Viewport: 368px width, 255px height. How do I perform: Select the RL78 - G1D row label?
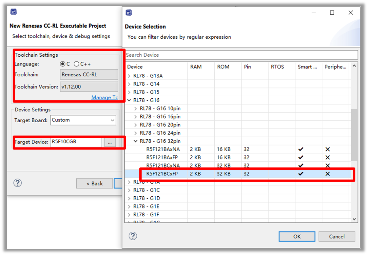(x=147, y=198)
